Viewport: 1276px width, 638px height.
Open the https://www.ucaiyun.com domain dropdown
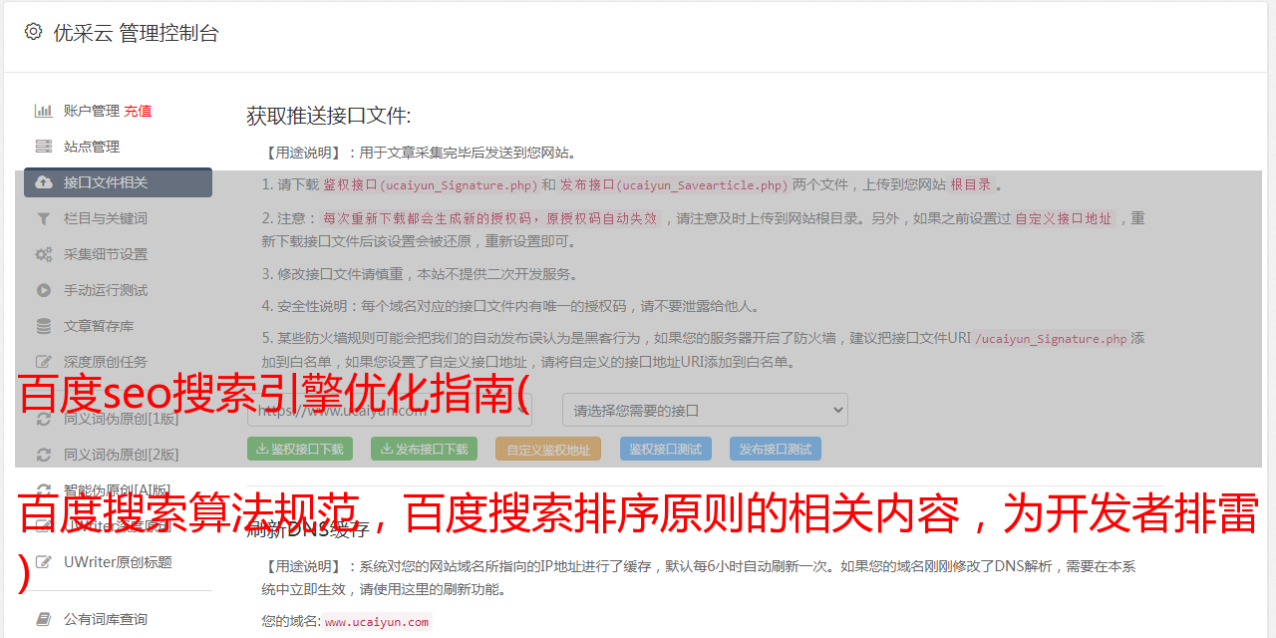point(390,410)
